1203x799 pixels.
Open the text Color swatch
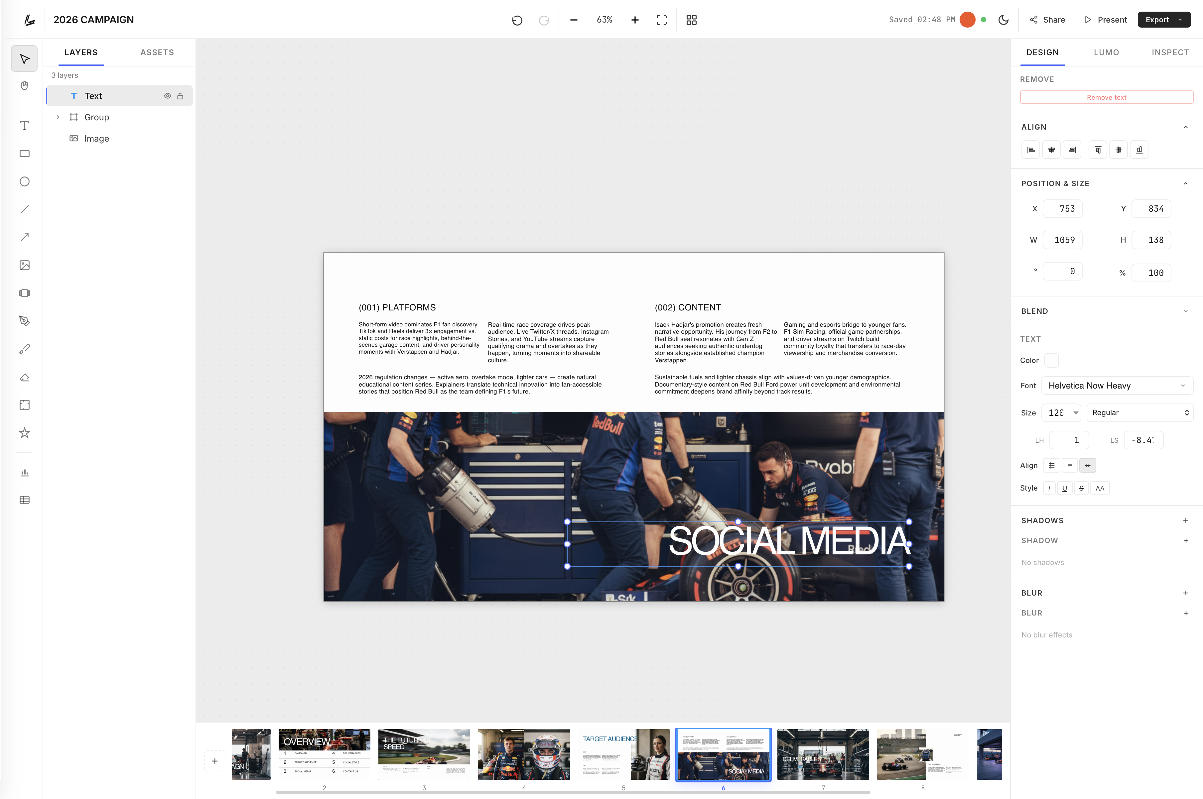coord(1051,360)
